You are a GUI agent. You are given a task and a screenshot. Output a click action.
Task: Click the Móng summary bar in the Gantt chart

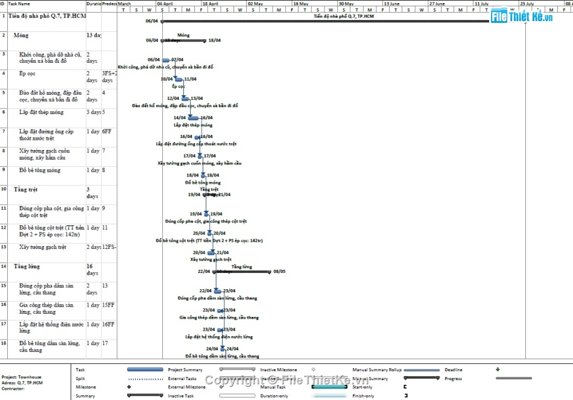183,40
